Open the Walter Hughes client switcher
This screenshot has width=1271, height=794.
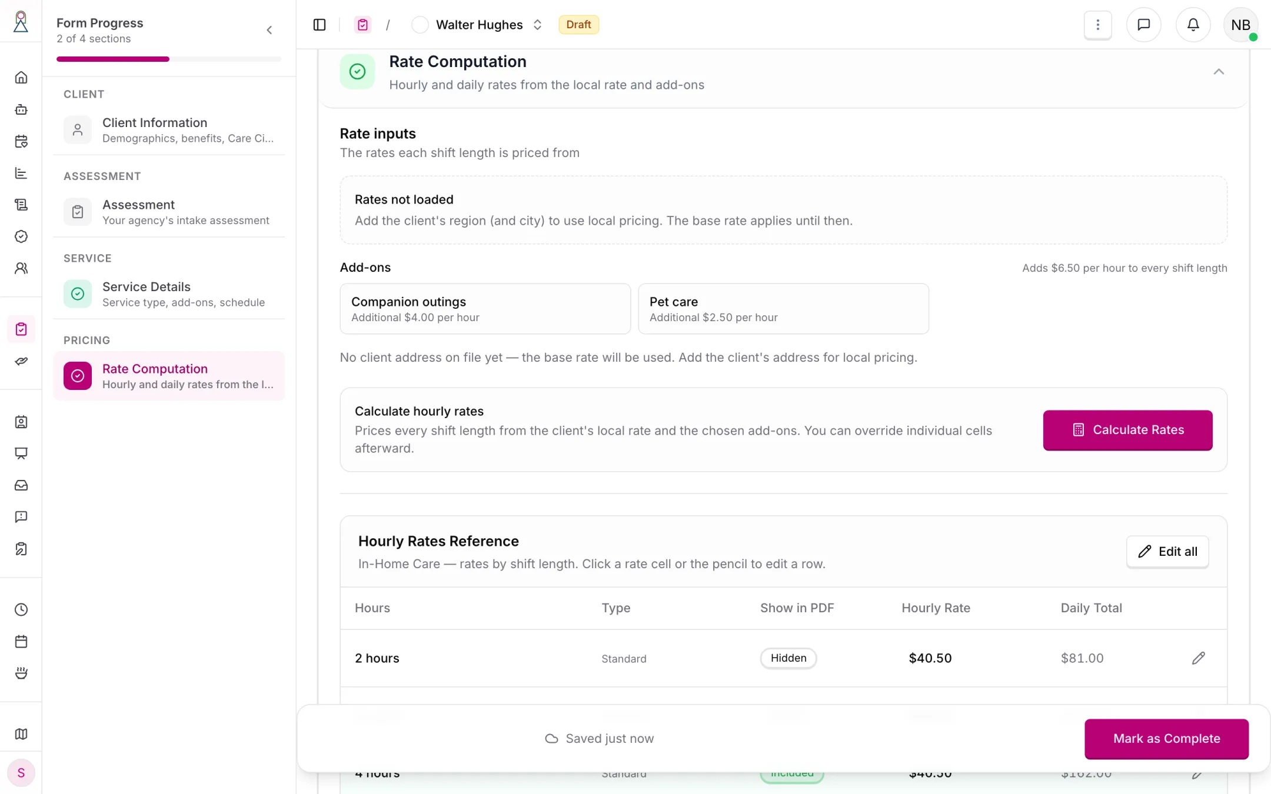477,25
